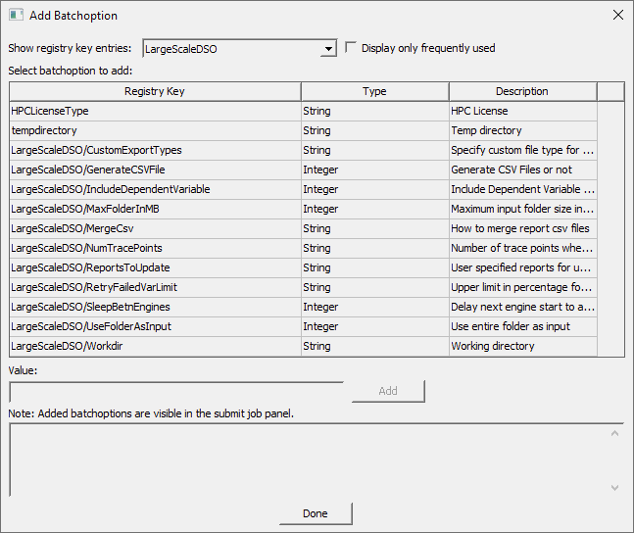
Task: Click the Type column header
Action: pyautogui.click(x=375, y=91)
